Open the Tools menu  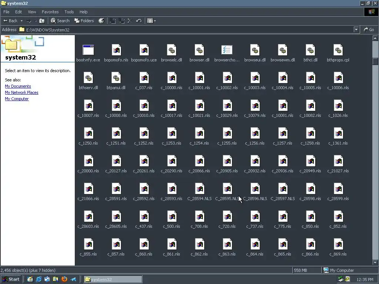pos(69,11)
